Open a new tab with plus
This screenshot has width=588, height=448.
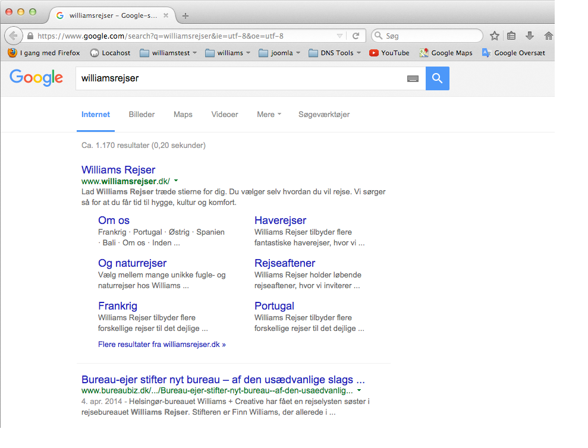click(x=185, y=16)
